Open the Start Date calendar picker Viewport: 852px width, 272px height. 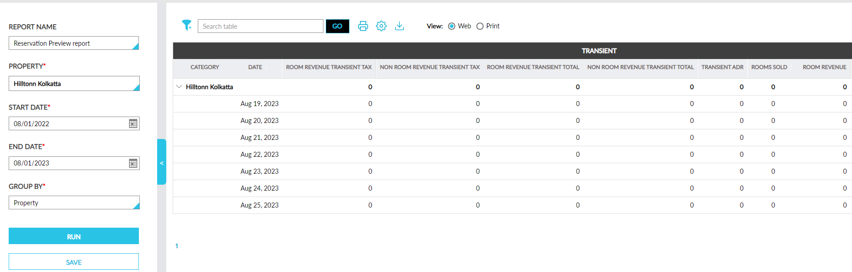click(x=133, y=123)
